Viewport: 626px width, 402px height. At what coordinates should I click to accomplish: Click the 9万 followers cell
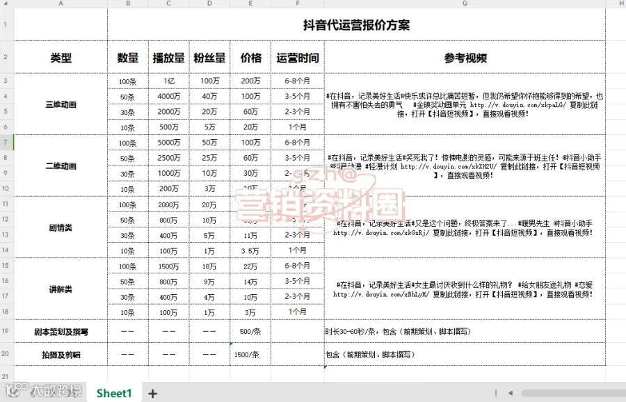pos(209,282)
